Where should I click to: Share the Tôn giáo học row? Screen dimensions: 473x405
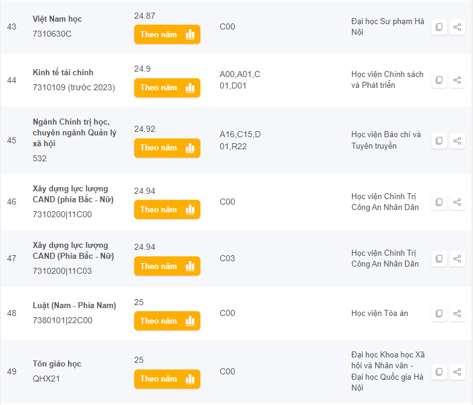coord(457,372)
